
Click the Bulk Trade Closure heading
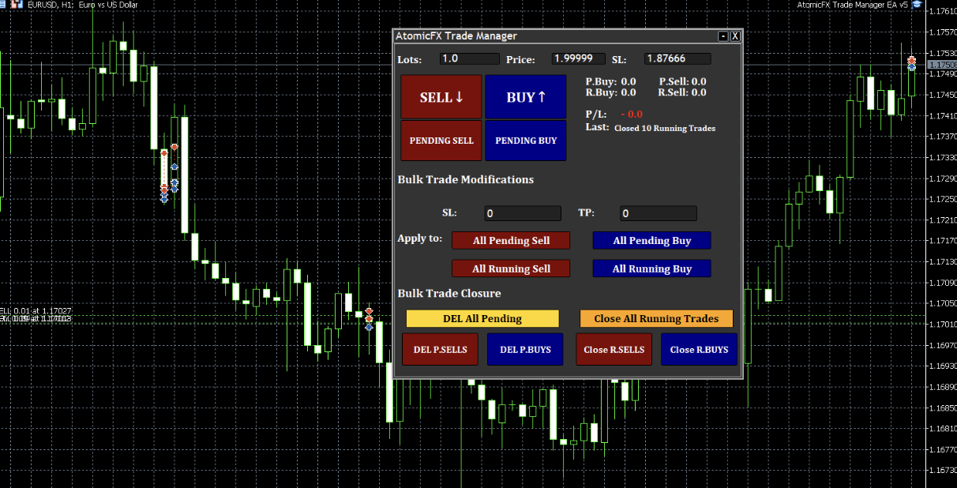(449, 293)
